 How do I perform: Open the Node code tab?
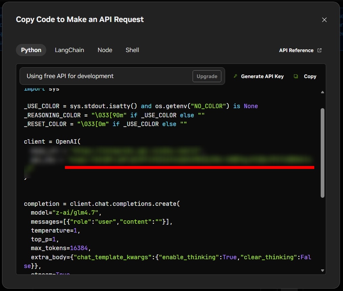click(105, 50)
